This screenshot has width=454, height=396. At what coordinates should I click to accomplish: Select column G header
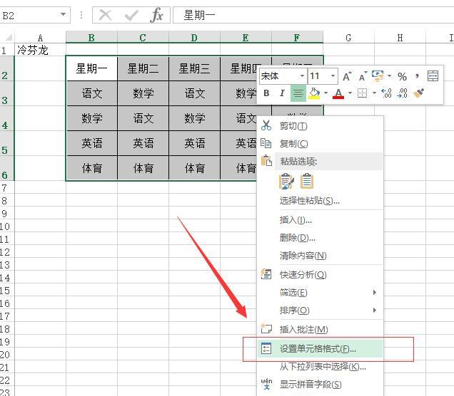(x=348, y=38)
